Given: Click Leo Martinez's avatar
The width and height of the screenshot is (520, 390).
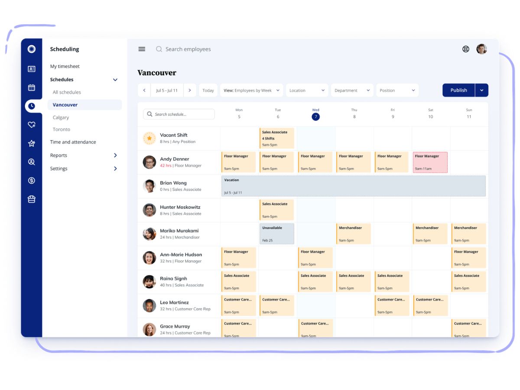Looking at the screenshot, I should (149, 305).
